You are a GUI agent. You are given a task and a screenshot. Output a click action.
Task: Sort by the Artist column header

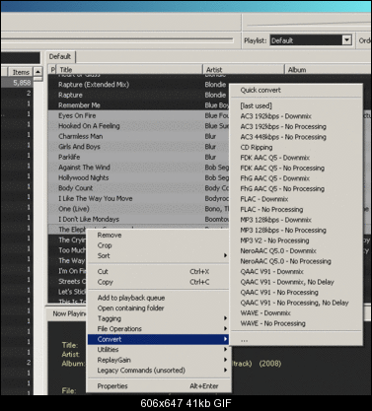tap(243, 70)
